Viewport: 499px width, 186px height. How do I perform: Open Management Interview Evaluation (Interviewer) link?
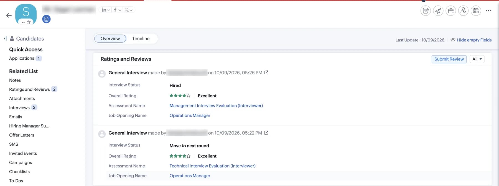click(216, 106)
